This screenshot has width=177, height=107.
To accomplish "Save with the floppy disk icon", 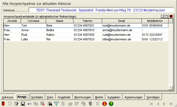I will pyautogui.click(x=23, y=104).
